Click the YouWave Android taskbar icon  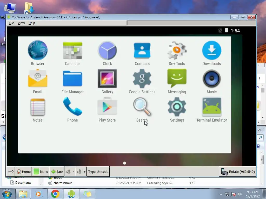click(x=71, y=194)
